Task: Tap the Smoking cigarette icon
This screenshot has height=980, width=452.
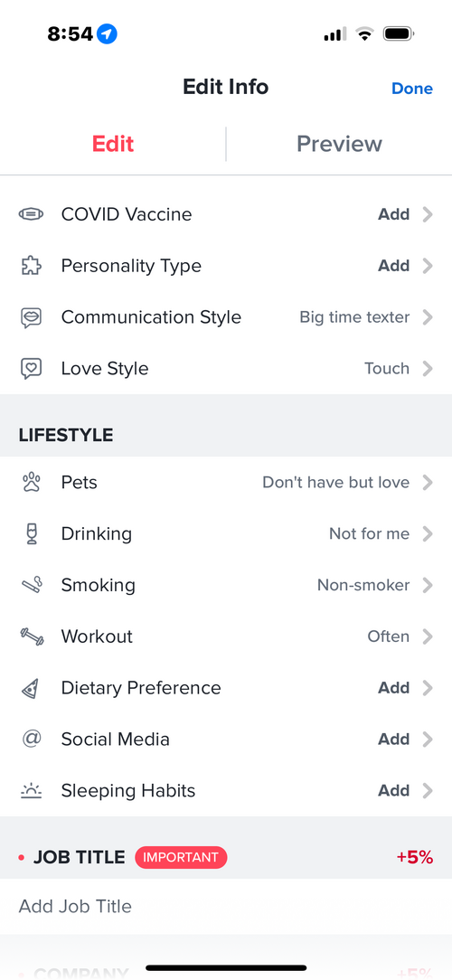Action: coord(32,585)
